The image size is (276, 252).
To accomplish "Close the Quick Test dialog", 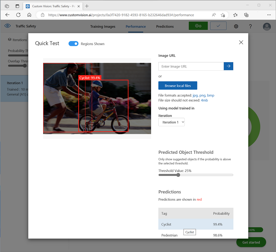I will pyautogui.click(x=241, y=42).
